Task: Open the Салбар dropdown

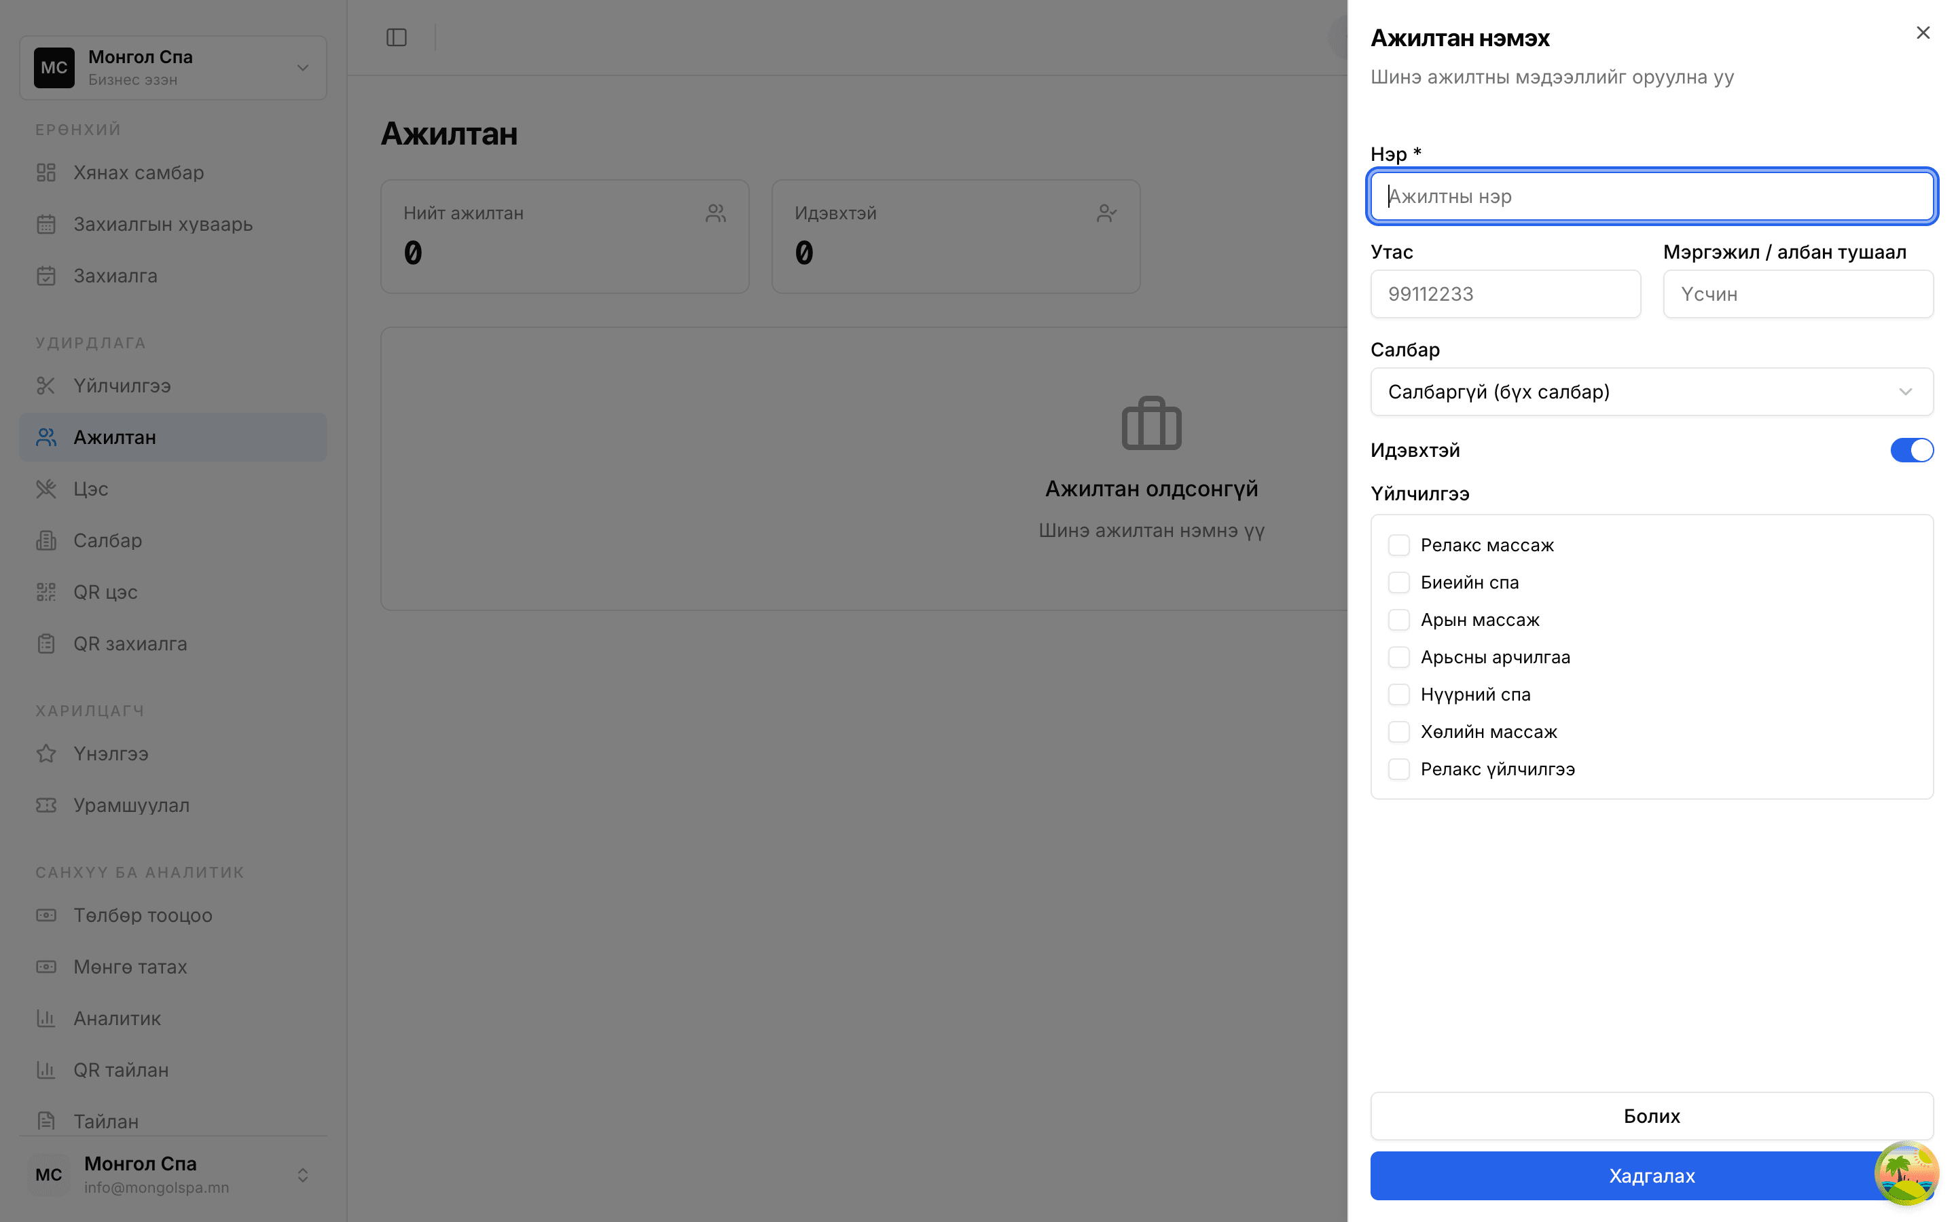Action: tap(1651, 392)
